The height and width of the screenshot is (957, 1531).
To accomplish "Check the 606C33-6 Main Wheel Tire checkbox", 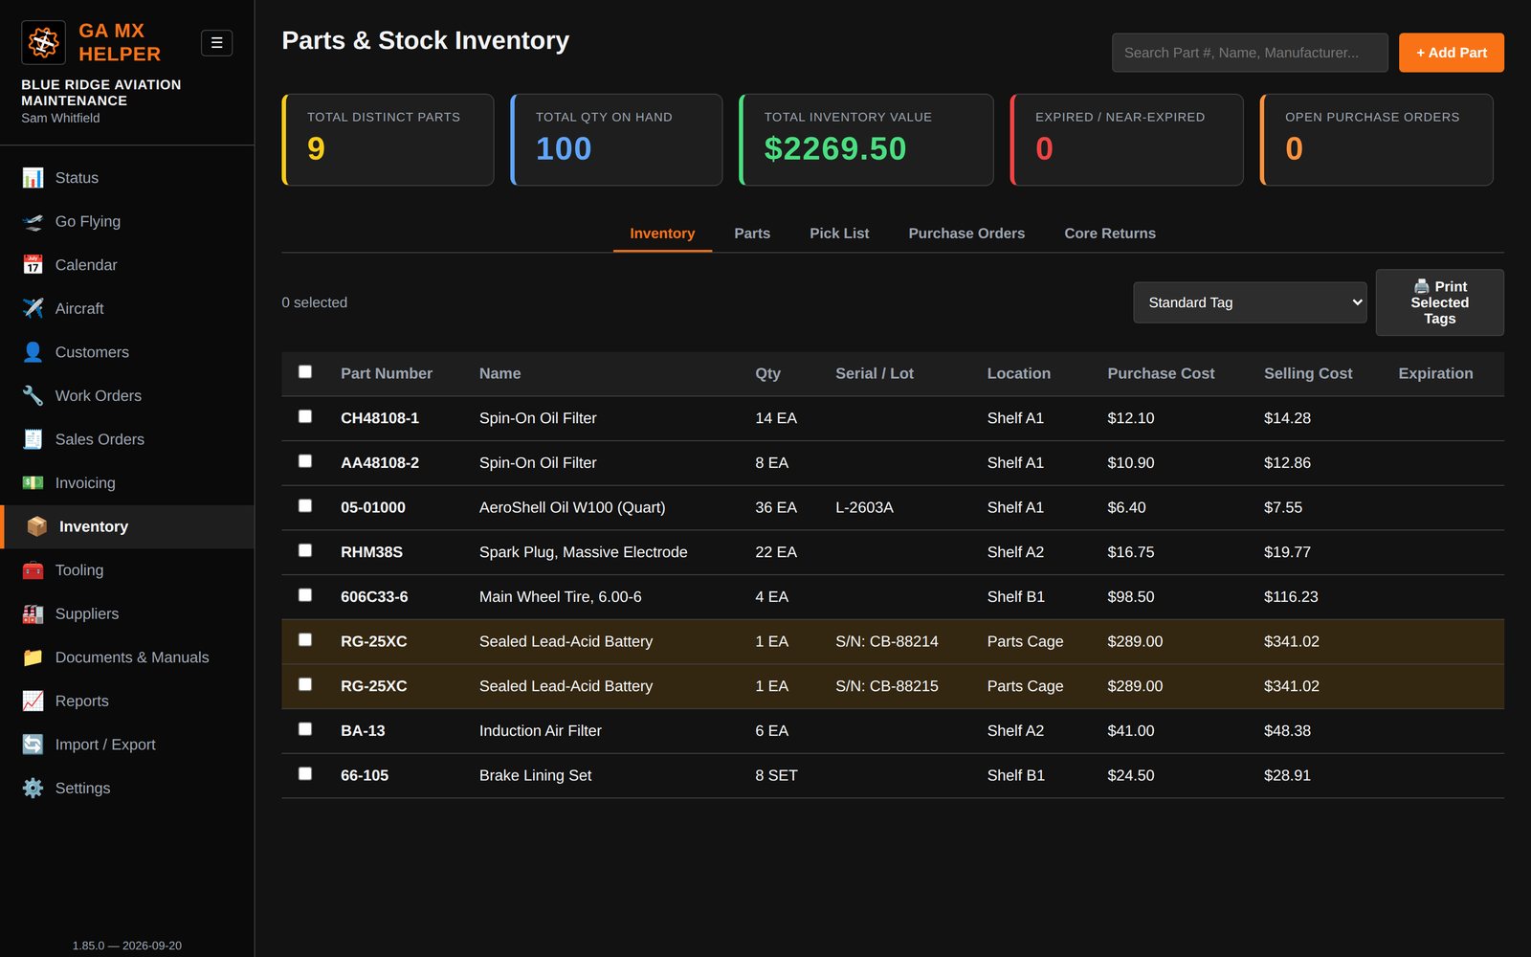I will [x=305, y=594].
